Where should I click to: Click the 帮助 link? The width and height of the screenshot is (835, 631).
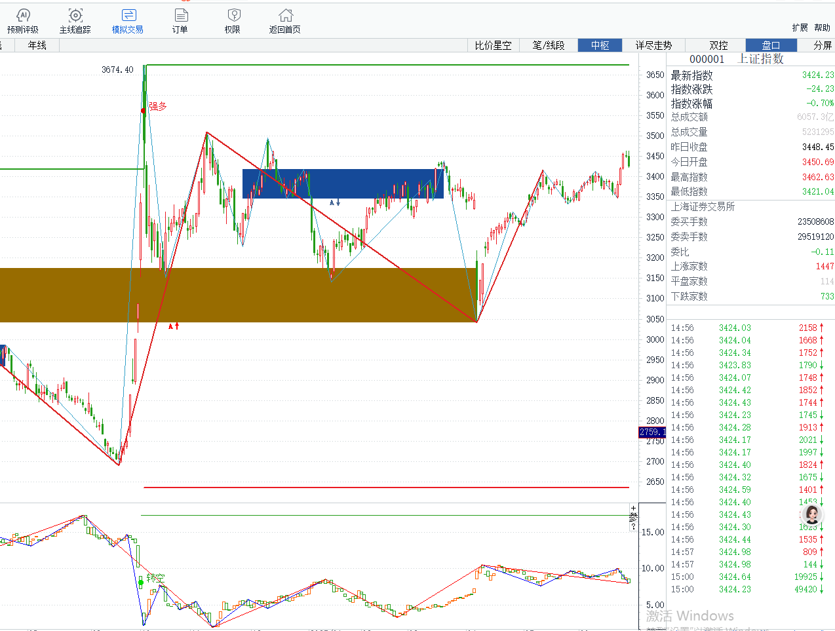(822, 28)
